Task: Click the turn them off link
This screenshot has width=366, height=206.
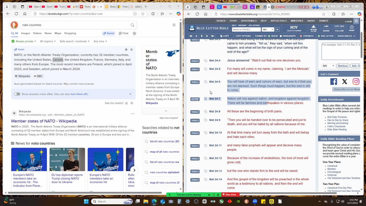Action: (x=79, y=94)
